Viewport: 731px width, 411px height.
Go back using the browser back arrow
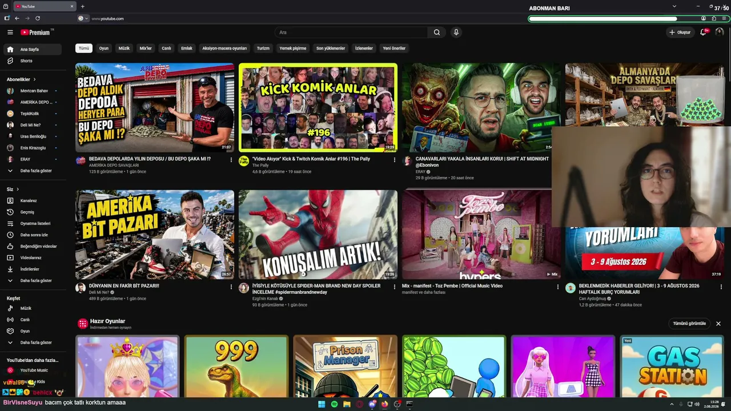coord(17,18)
